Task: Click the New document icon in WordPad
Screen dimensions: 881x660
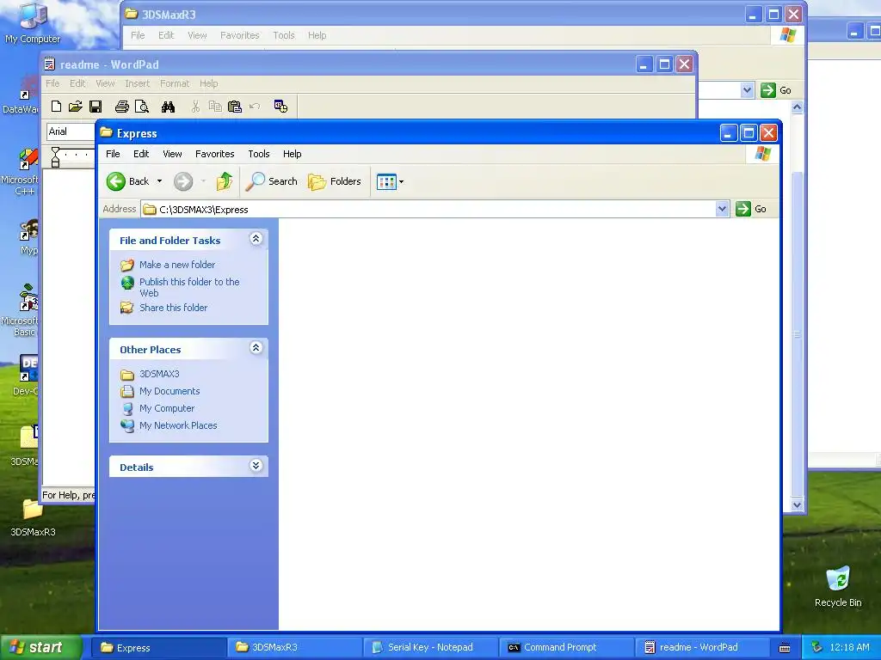Action: (x=56, y=106)
